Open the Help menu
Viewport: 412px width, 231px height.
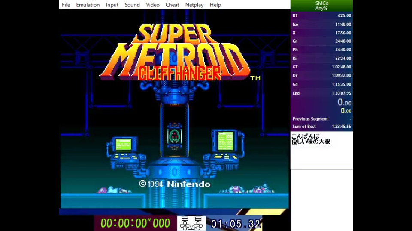pos(215,5)
